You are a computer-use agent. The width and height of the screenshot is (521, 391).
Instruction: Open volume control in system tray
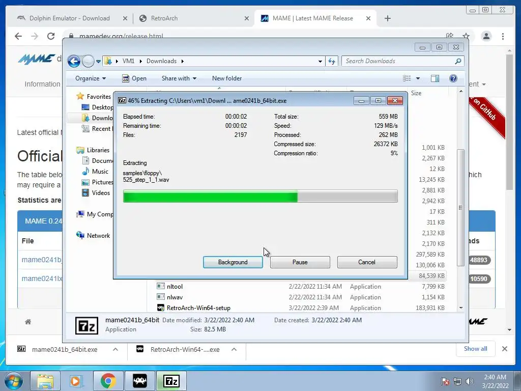(470, 381)
